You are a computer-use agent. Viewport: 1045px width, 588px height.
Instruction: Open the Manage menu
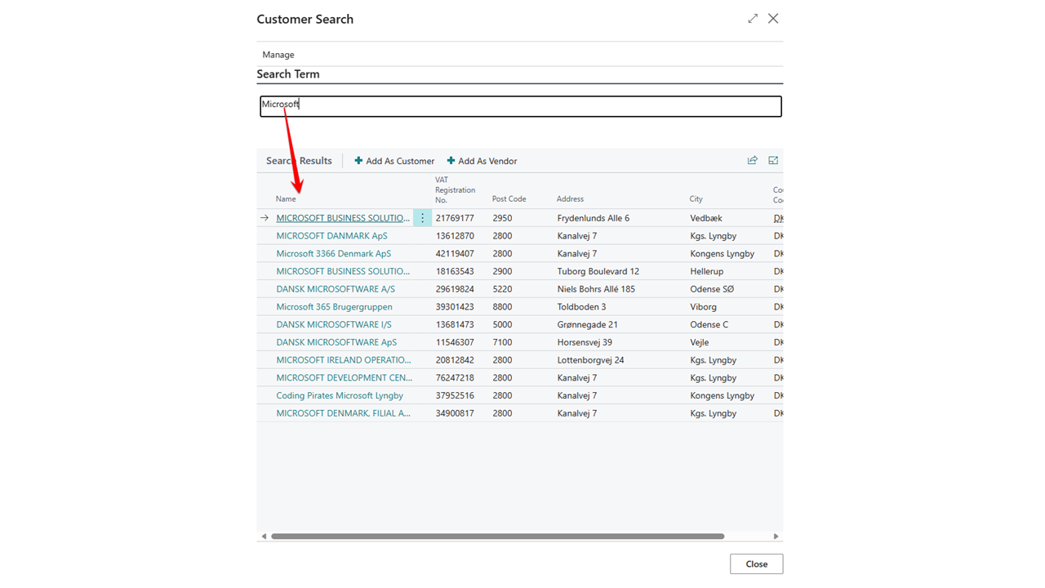pos(278,55)
